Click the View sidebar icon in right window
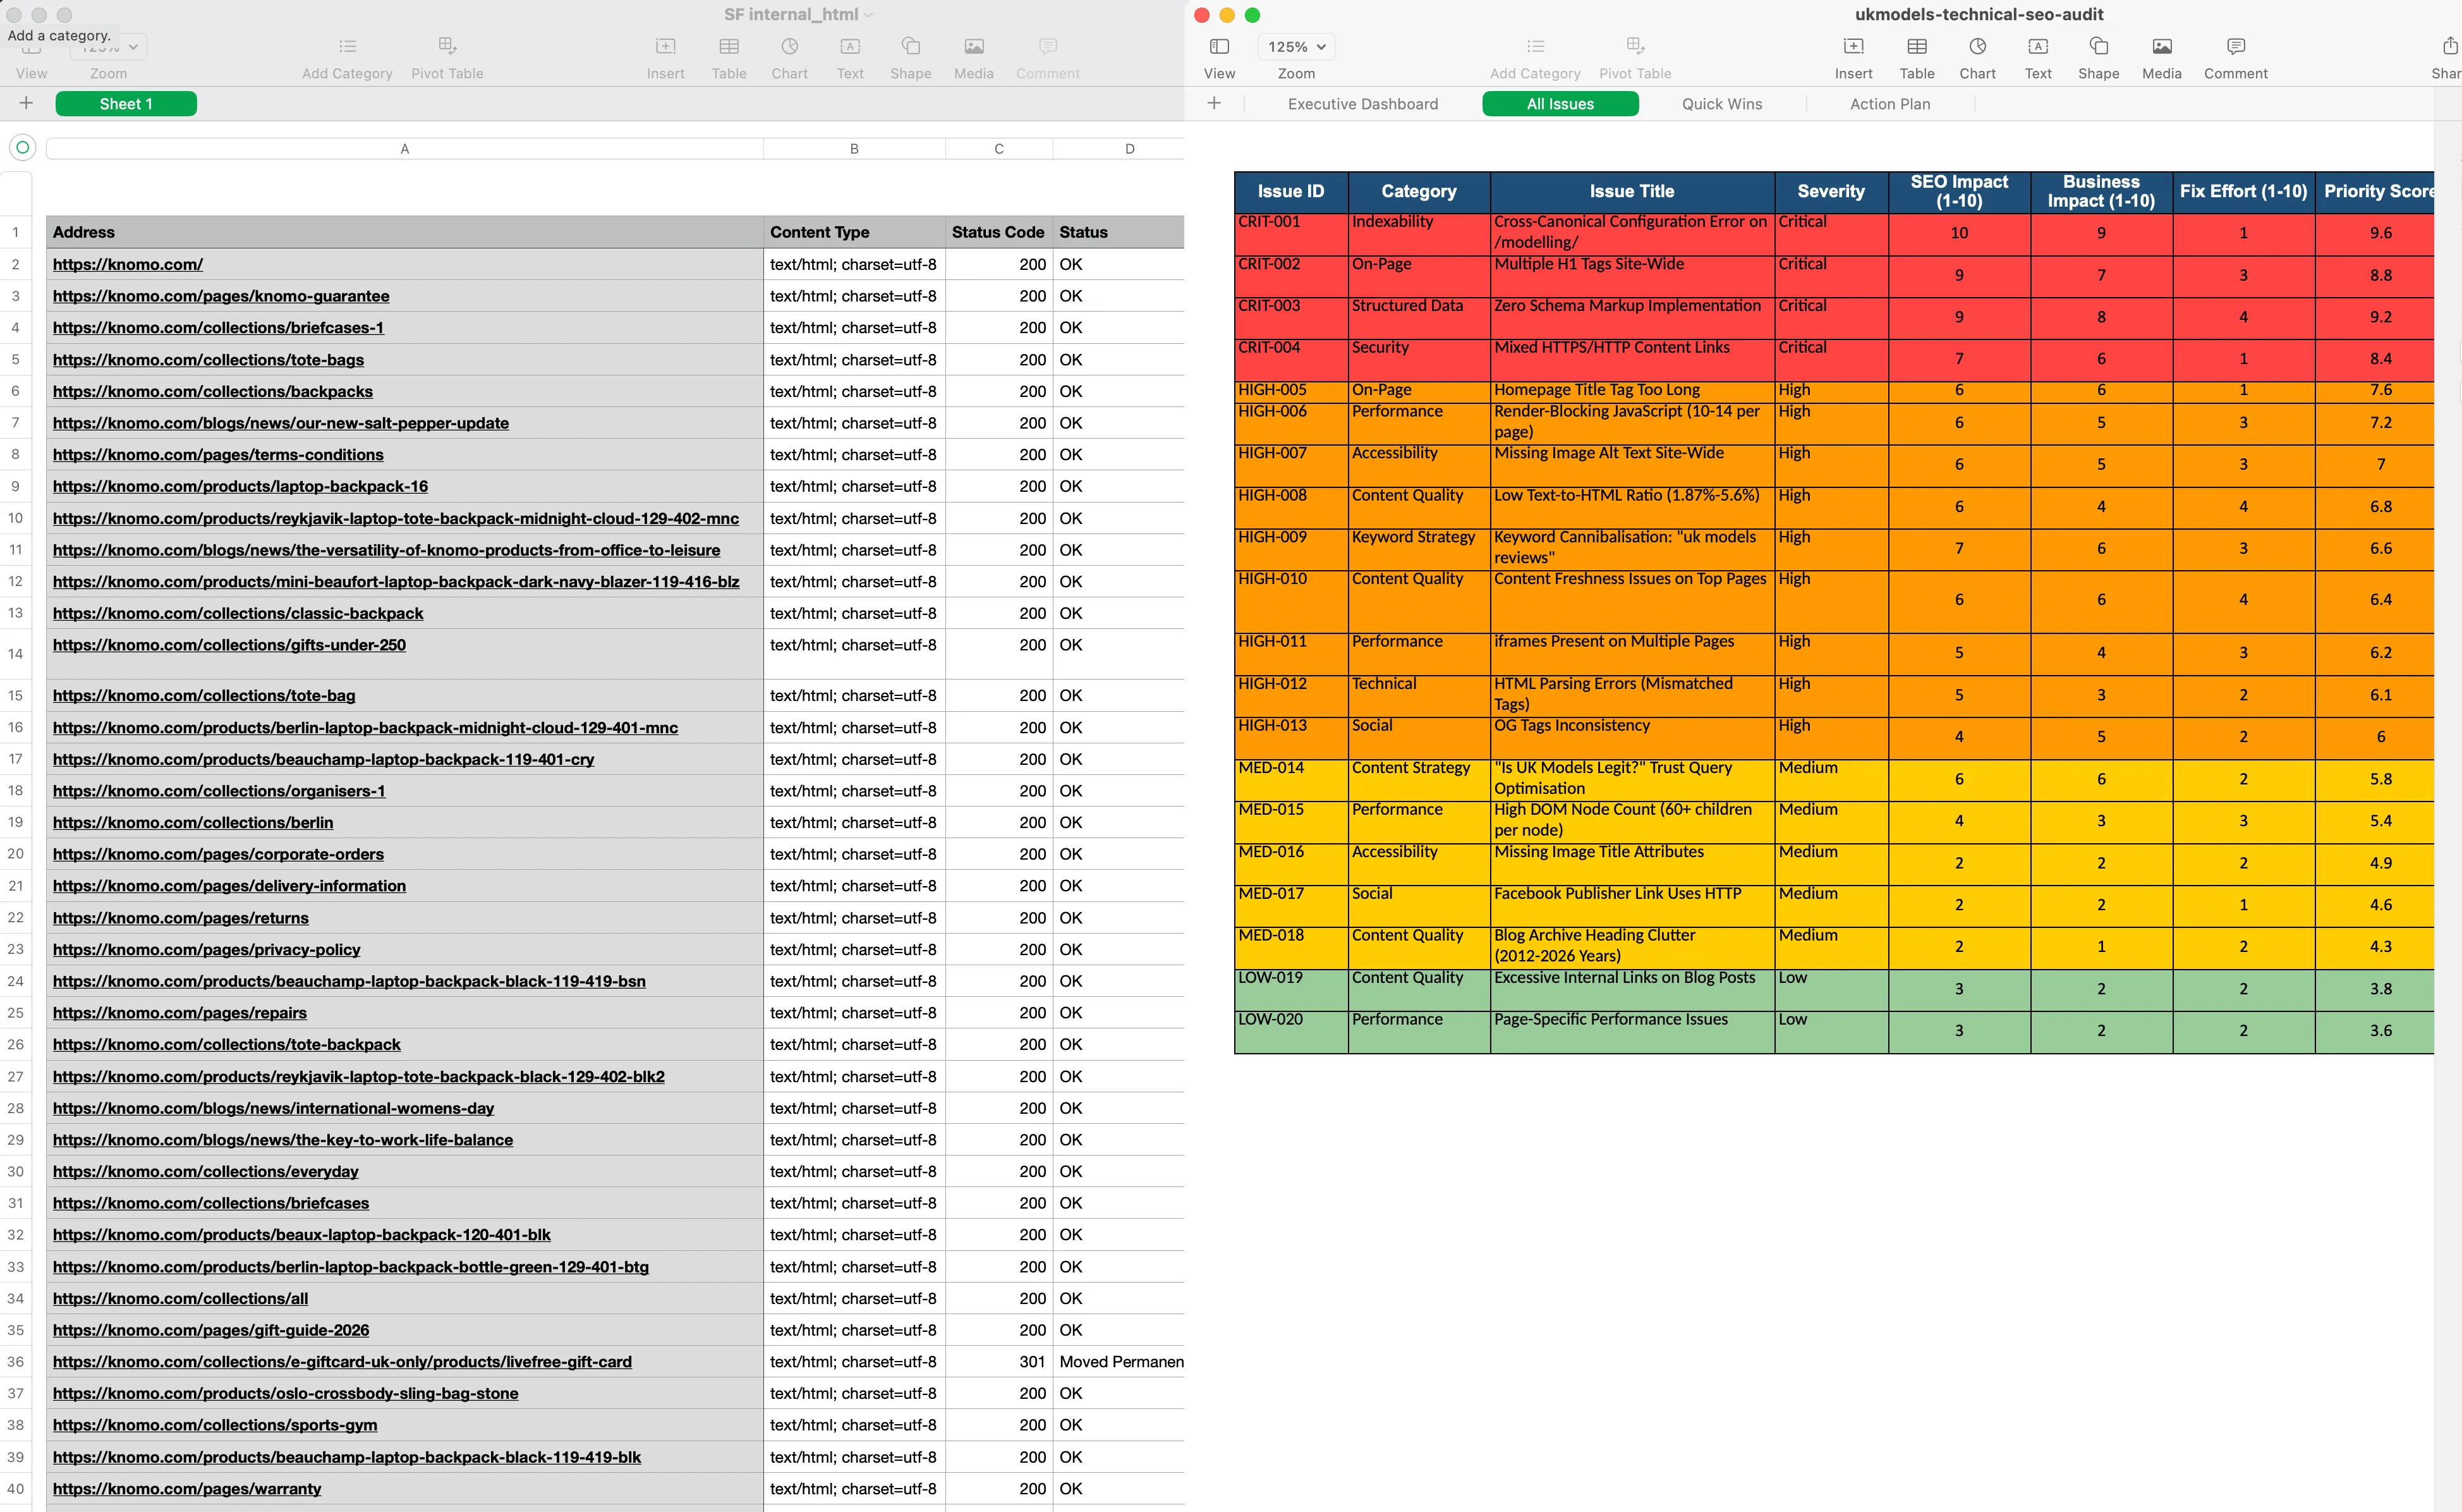Image resolution: width=2462 pixels, height=1512 pixels. pos(1218,47)
